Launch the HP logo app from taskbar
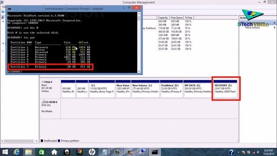This screenshot has height=156, width=277. (92, 152)
